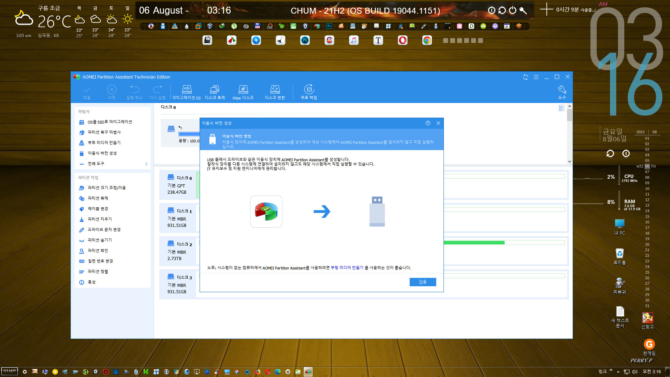The image size is (670, 377).
Task: Open the T text app in the dock
Action: pos(378,40)
